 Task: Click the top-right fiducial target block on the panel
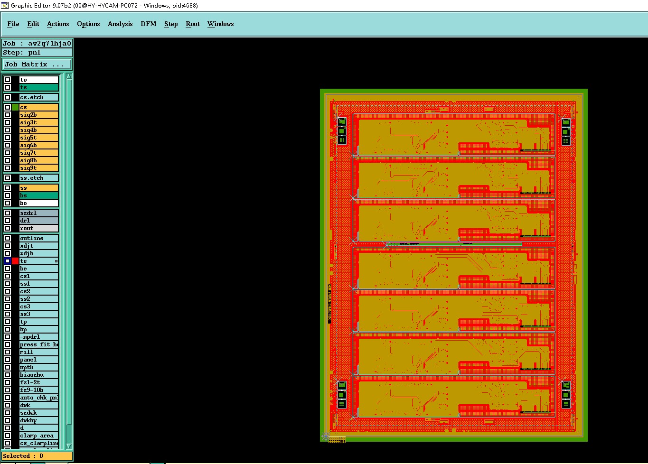pos(566,131)
